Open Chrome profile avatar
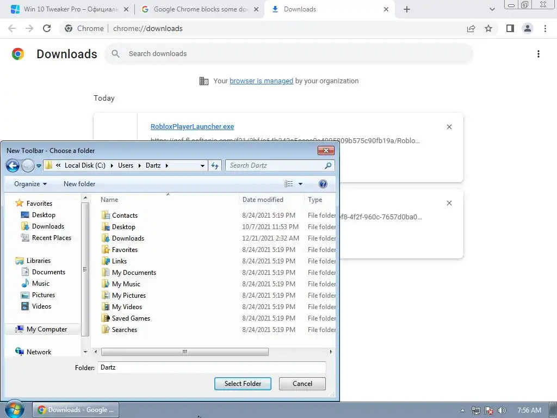This screenshot has height=418, width=557. tap(528, 28)
